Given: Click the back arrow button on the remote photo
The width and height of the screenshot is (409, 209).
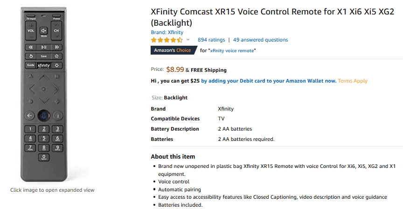Looking at the screenshot, I should pyautogui.click(x=30, y=115).
